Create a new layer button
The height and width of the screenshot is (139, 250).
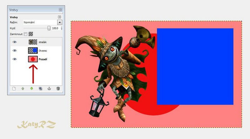(x=14, y=88)
